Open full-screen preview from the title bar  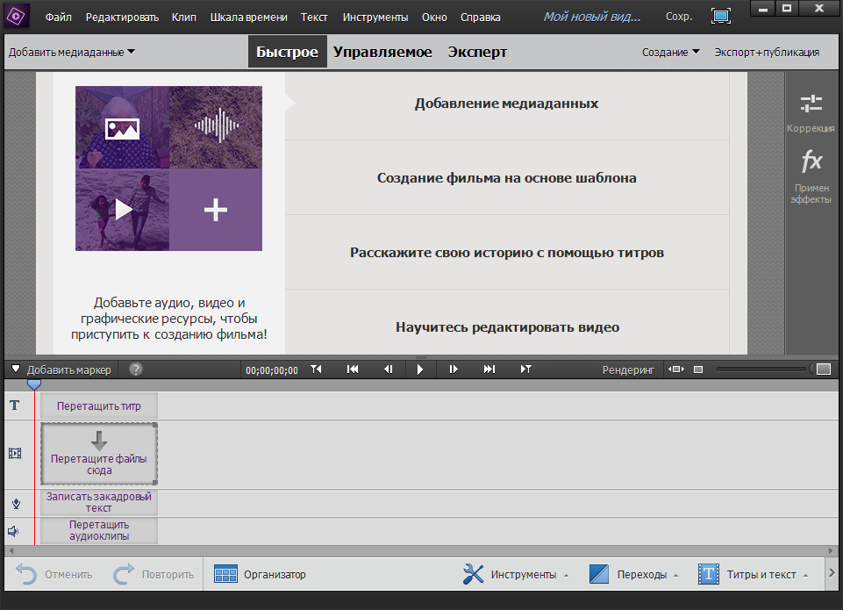[x=721, y=15]
